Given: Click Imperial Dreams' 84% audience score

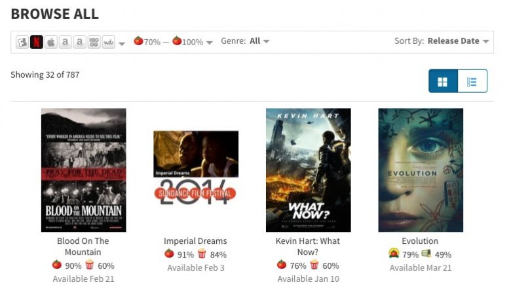Looking at the screenshot, I should [218, 254].
